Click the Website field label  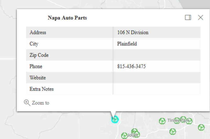pos(38,78)
